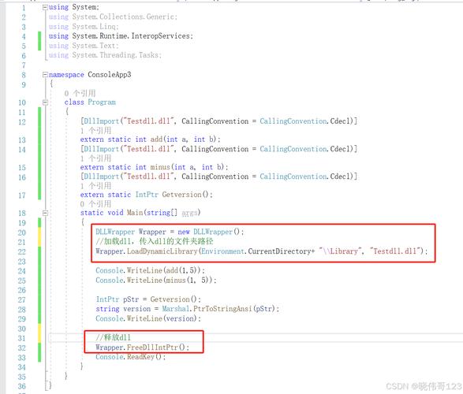
Task: Click 'Console.WriteLine(version);' line
Action: click(x=148, y=318)
